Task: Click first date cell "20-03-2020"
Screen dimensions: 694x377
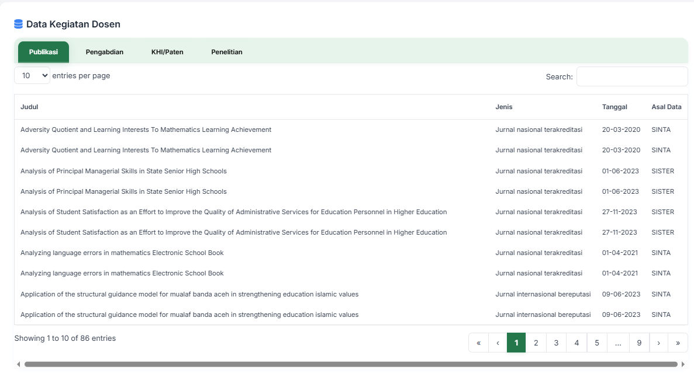Action: pyautogui.click(x=621, y=130)
